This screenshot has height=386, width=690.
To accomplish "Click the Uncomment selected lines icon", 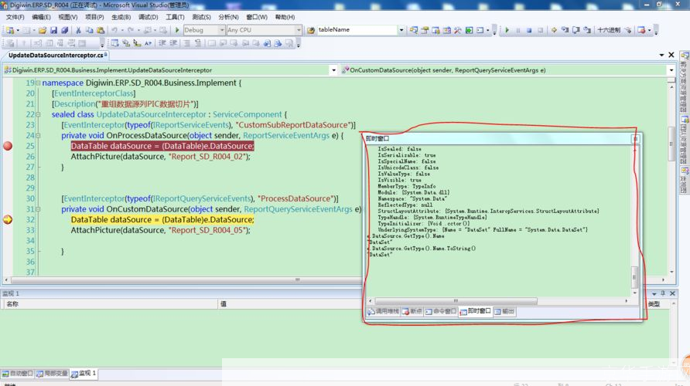I will (x=198, y=43).
